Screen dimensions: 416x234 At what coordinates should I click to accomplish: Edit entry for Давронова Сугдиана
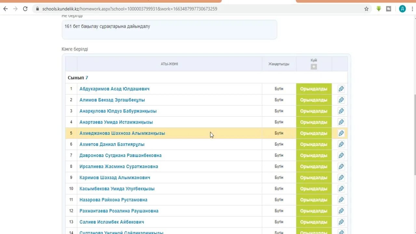pyautogui.click(x=341, y=155)
